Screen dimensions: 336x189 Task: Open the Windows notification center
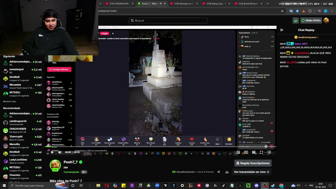click(x=330, y=186)
